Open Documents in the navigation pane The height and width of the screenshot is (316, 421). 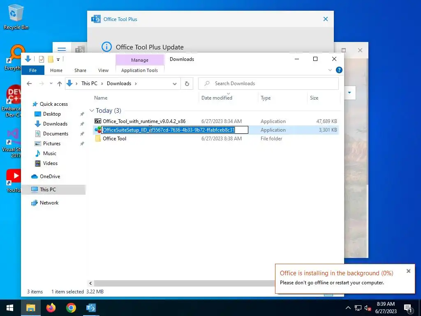(56, 134)
